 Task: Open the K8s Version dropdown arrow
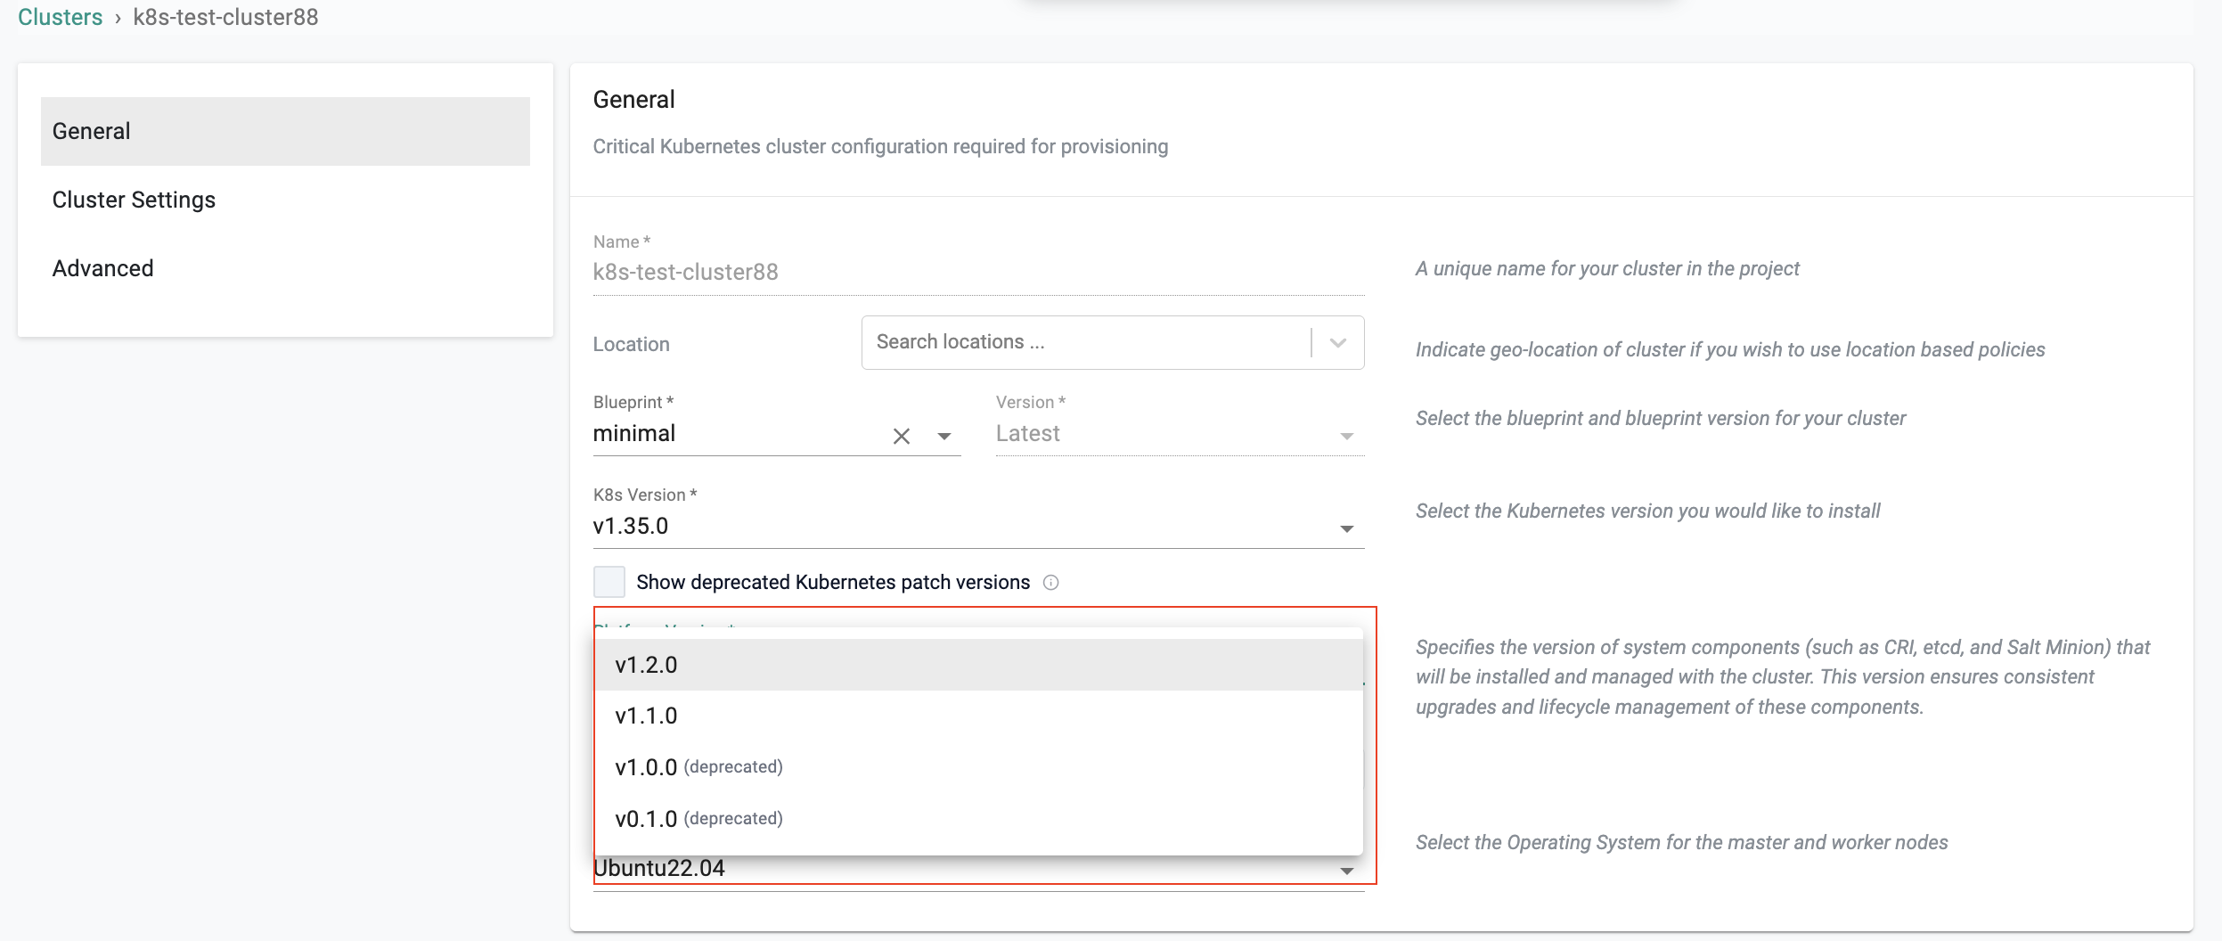[x=1346, y=528]
